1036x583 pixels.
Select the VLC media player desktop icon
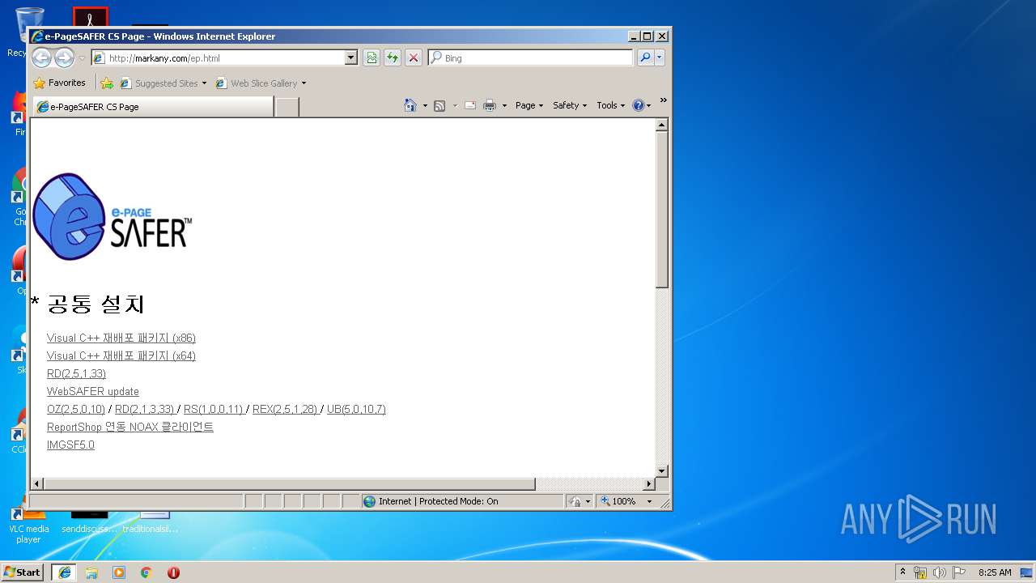(28, 522)
